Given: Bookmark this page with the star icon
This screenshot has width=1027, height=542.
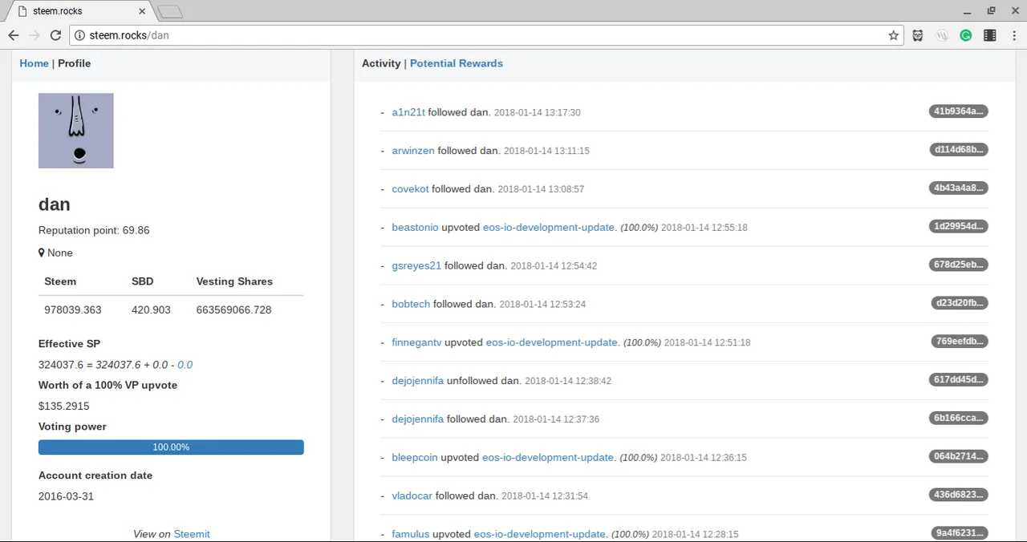Looking at the screenshot, I should tap(894, 35).
